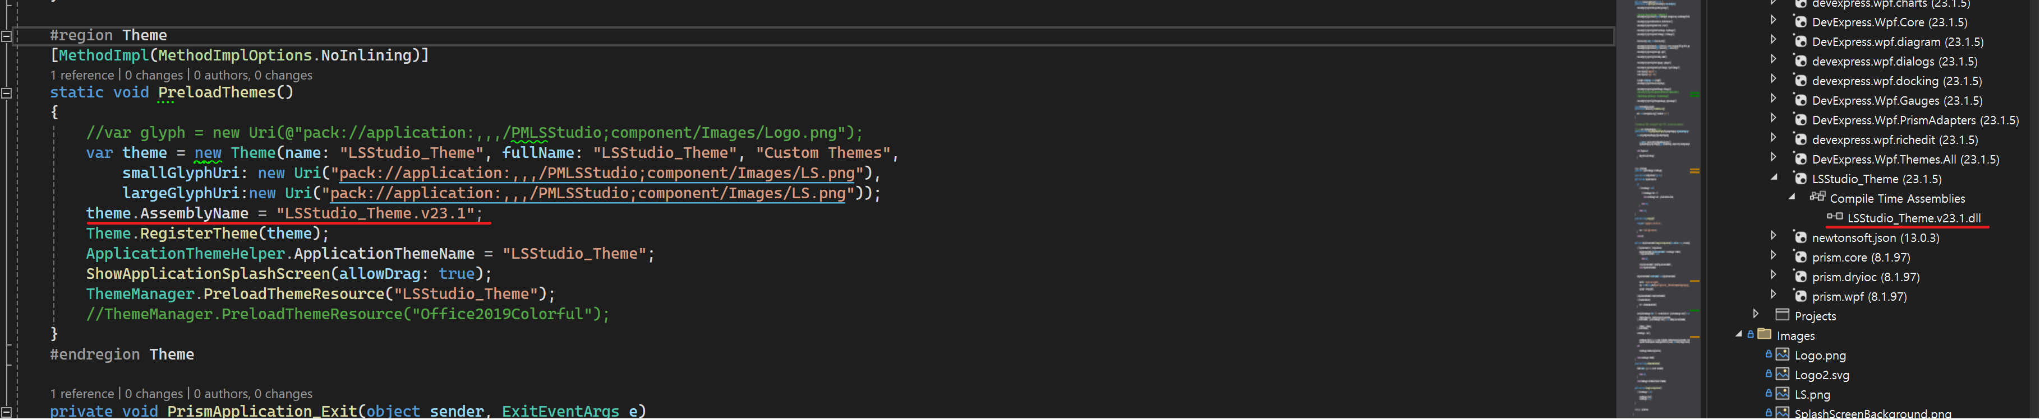Select the LS.png file
2040x420 pixels.
coord(1813,395)
